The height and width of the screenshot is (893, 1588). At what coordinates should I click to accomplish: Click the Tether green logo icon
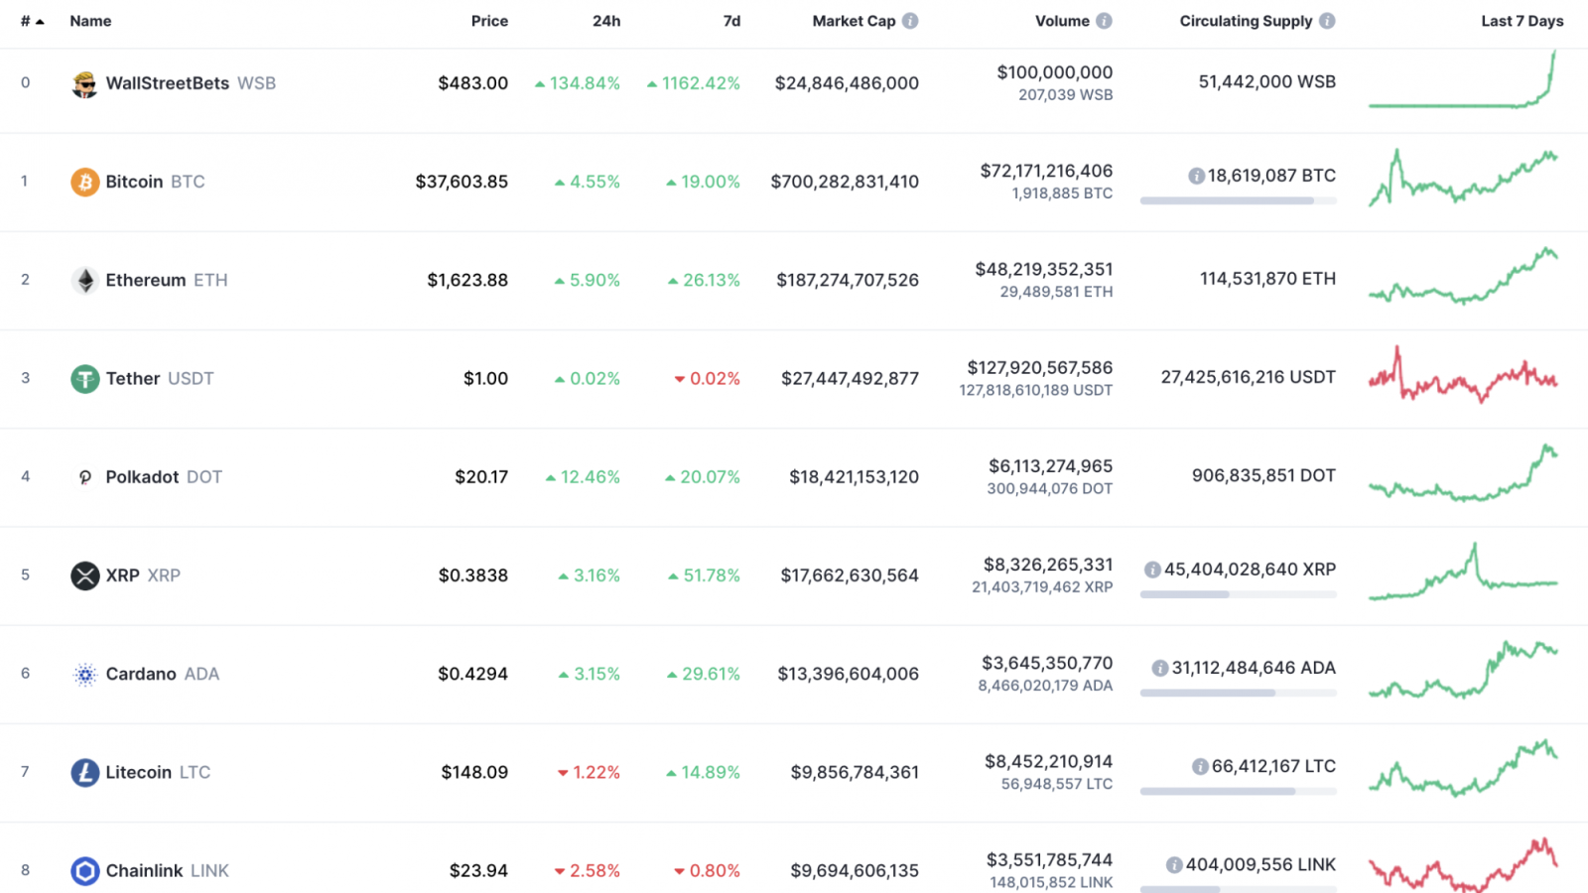[x=85, y=379]
